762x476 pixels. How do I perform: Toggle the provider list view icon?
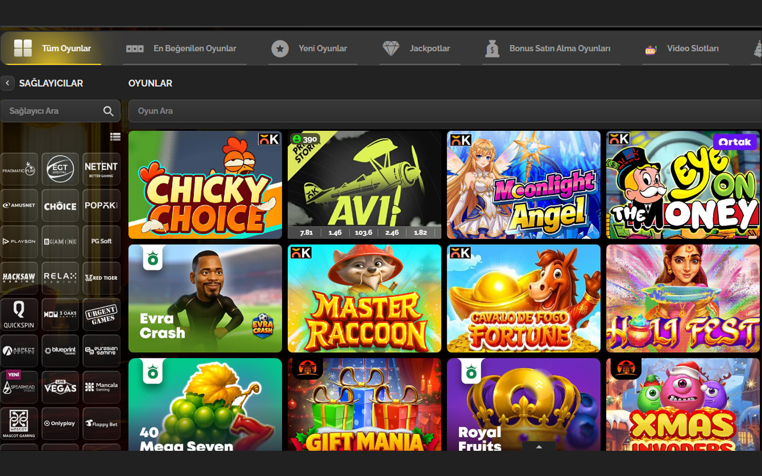(x=115, y=137)
